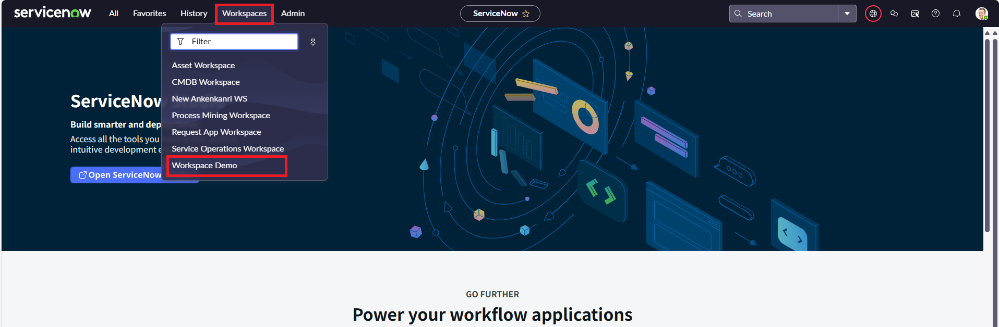The width and height of the screenshot is (999, 327).
Task: Open the All menu
Action: (x=114, y=14)
